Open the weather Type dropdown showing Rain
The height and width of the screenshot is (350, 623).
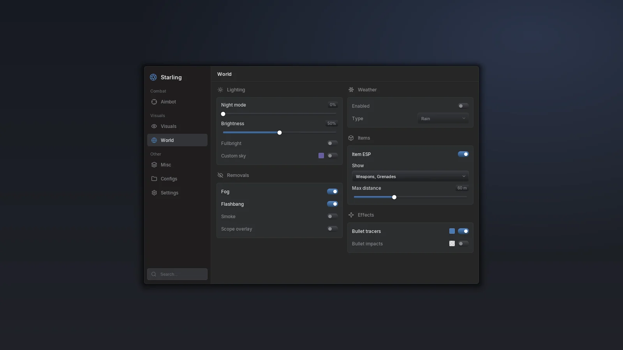[443, 119]
